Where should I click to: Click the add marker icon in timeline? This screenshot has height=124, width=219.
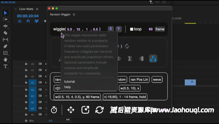pyautogui.click(x=45, y=21)
